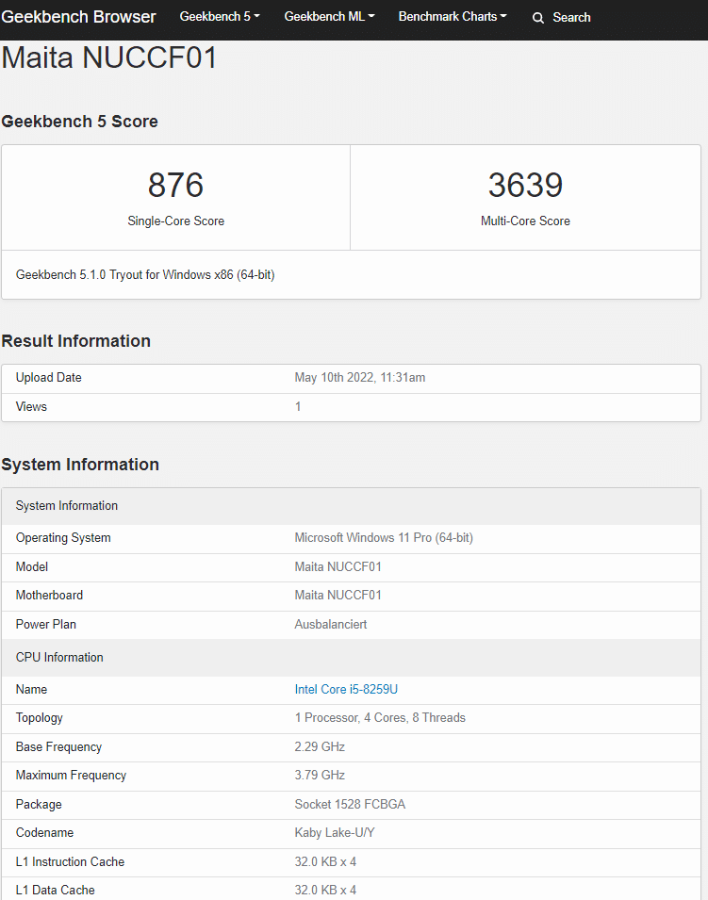This screenshot has height=900, width=708.
Task: Click the Codename label
Action: (x=45, y=833)
